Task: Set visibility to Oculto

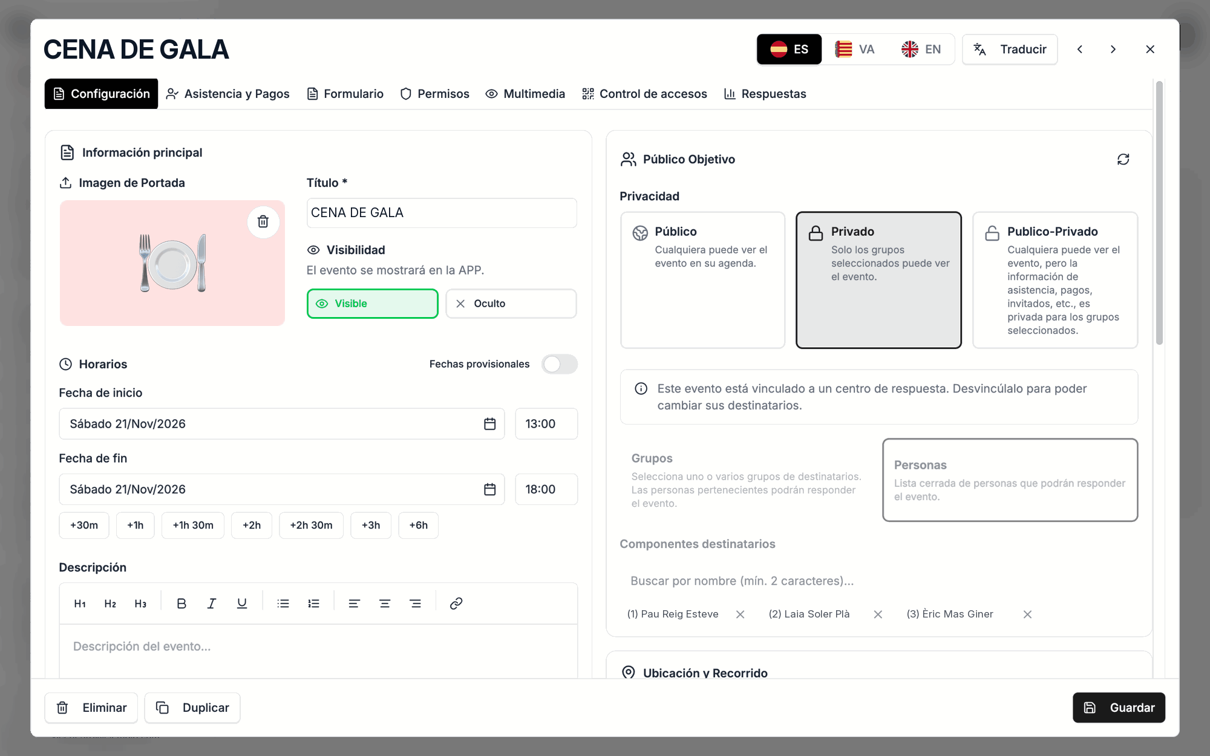Action: pyautogui.click(x=511, y=304)
